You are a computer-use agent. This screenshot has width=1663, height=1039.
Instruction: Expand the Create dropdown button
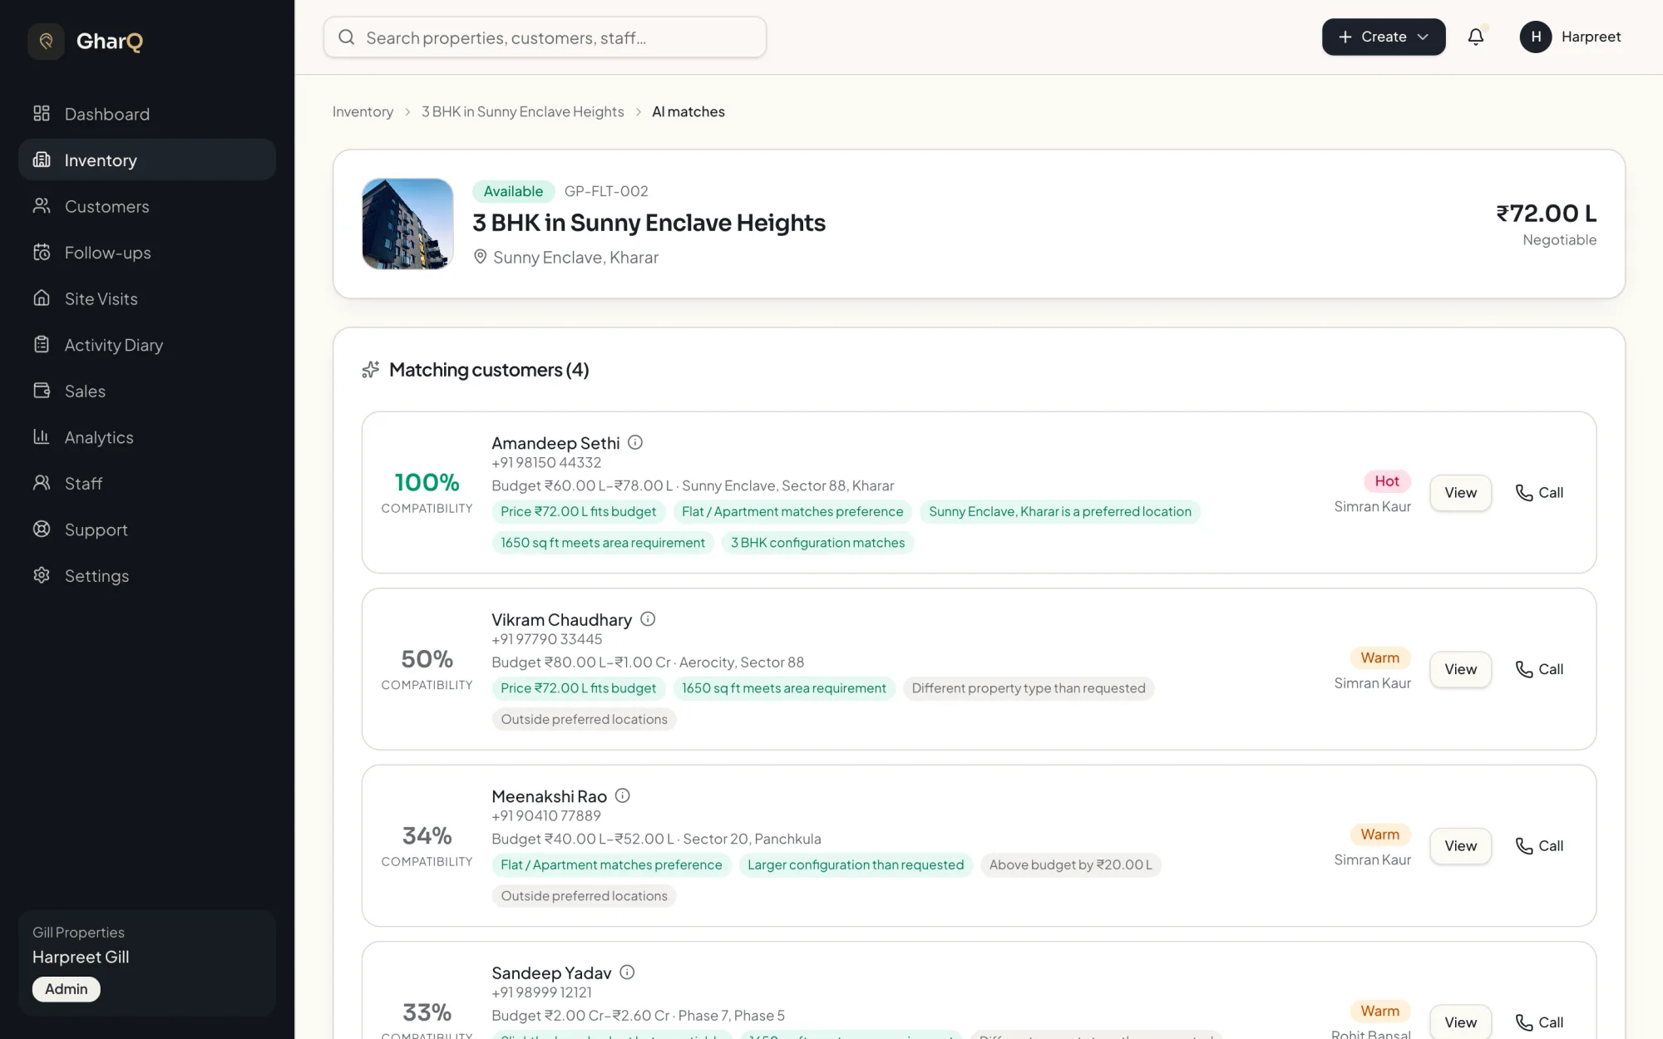click(1384, 37)
